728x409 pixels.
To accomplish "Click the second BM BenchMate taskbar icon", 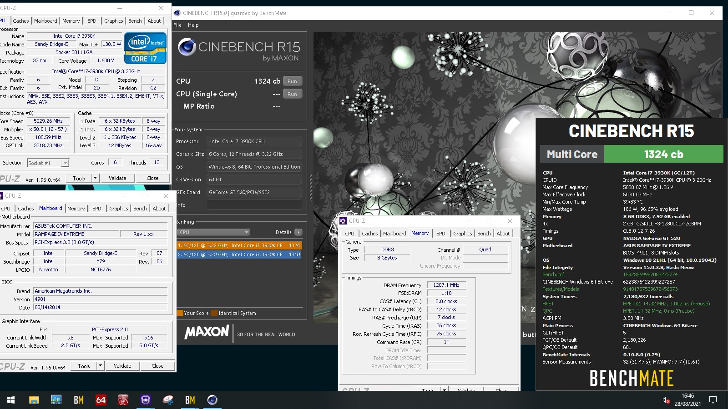I will click(190, 400).
